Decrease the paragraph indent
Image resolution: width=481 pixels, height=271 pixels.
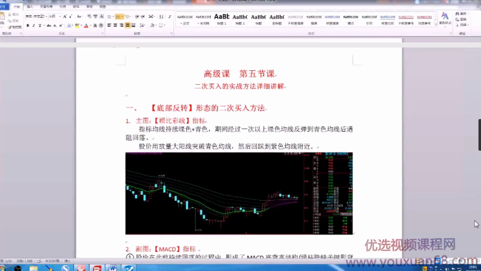pos(137,16)
